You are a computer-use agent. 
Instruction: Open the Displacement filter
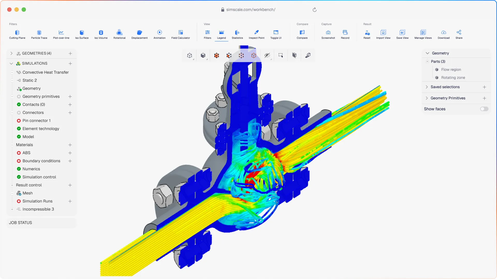pos(140,34)
